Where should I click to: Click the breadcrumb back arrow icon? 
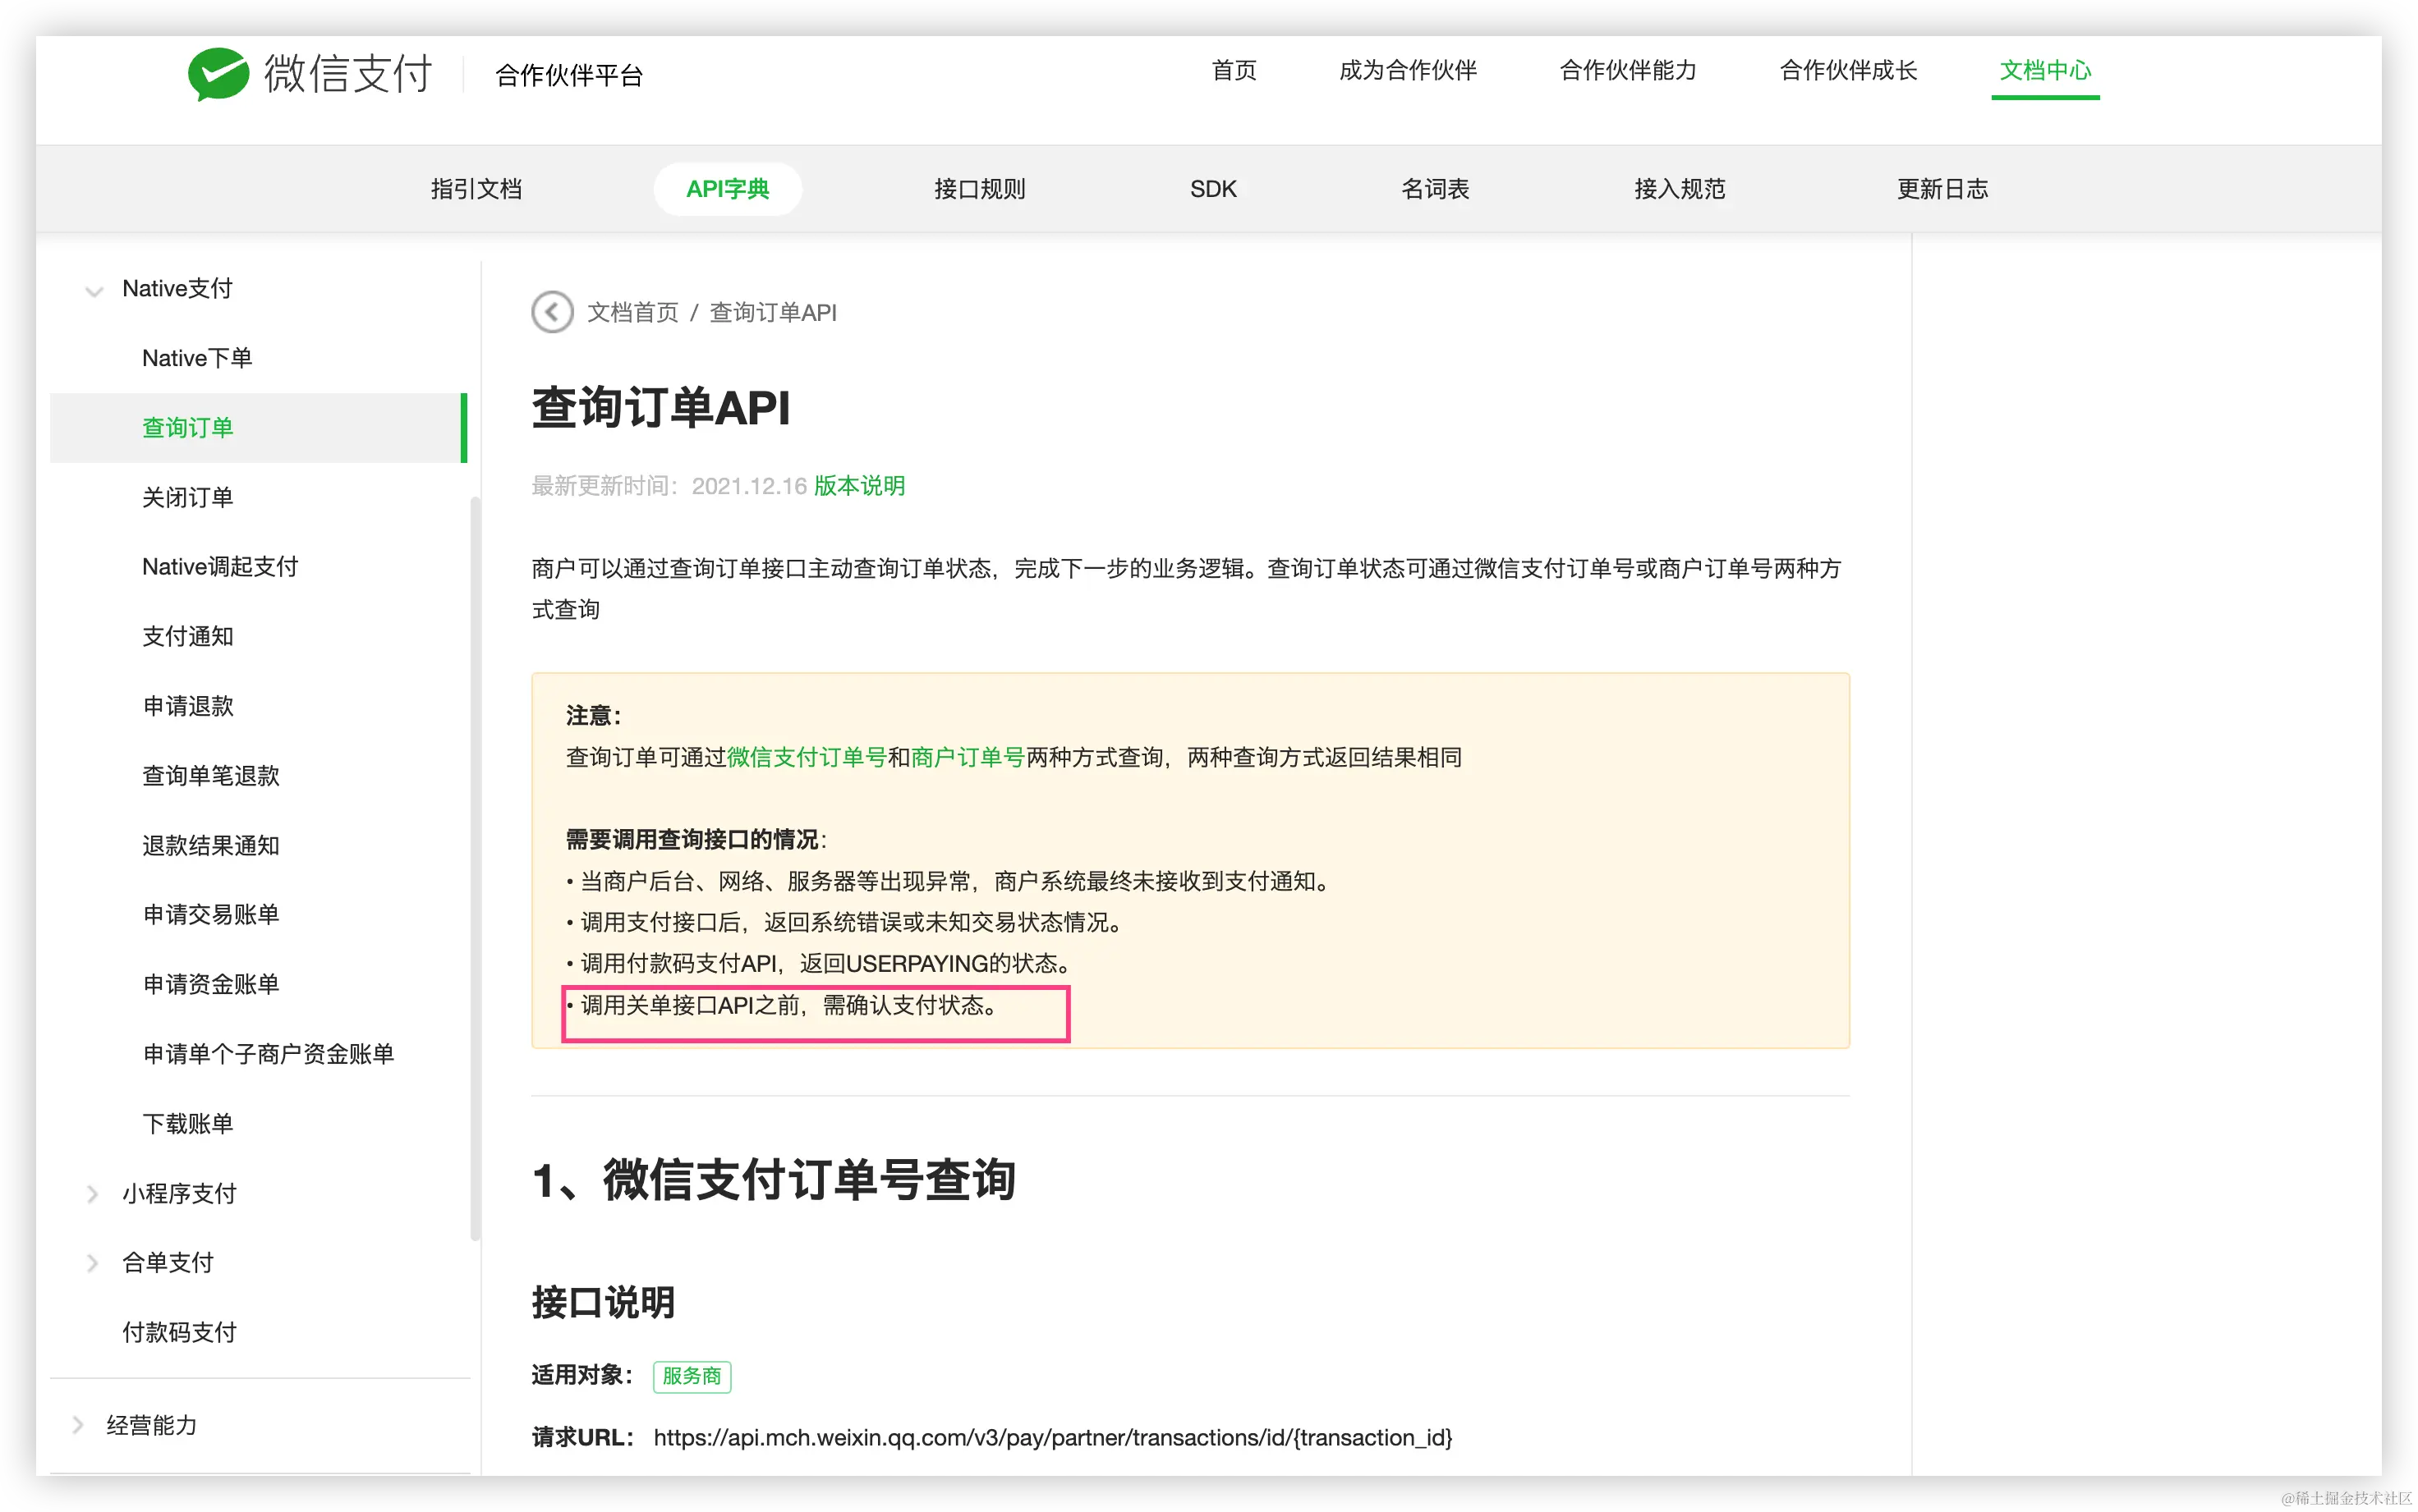[552, 312]
